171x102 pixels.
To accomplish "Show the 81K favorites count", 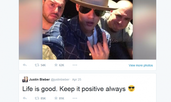I will [62, 98].
